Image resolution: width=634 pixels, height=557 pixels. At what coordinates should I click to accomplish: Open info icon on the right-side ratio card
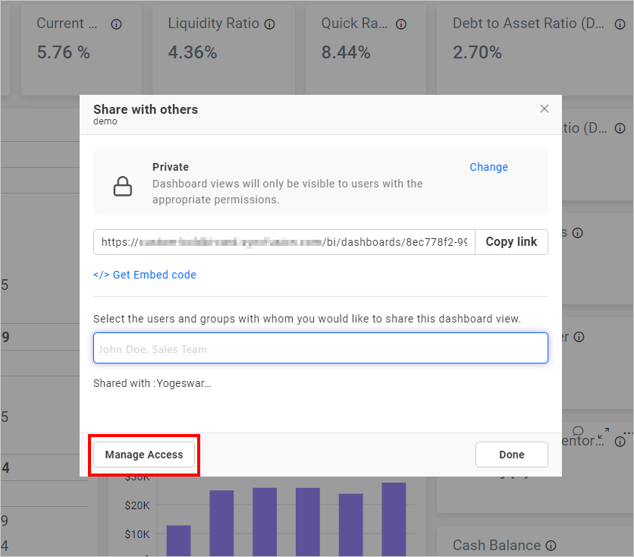tap(620, 127)
